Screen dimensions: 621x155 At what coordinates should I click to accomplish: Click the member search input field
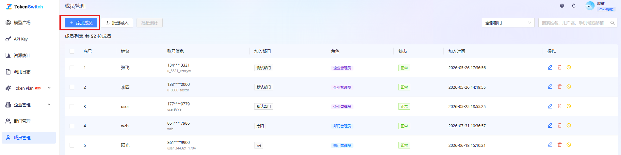[573, 23]
